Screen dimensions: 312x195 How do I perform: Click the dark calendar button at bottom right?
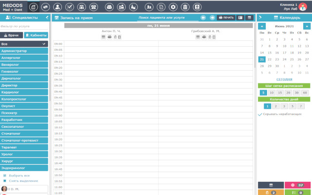(x=271, y=185)
